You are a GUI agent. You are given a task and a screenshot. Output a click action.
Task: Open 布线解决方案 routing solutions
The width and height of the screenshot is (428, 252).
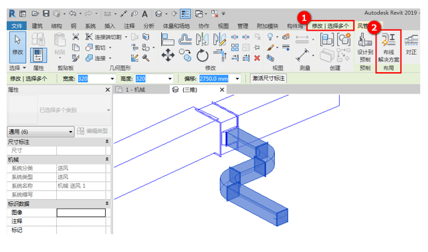pyautogui.click(x=389, y=47)
